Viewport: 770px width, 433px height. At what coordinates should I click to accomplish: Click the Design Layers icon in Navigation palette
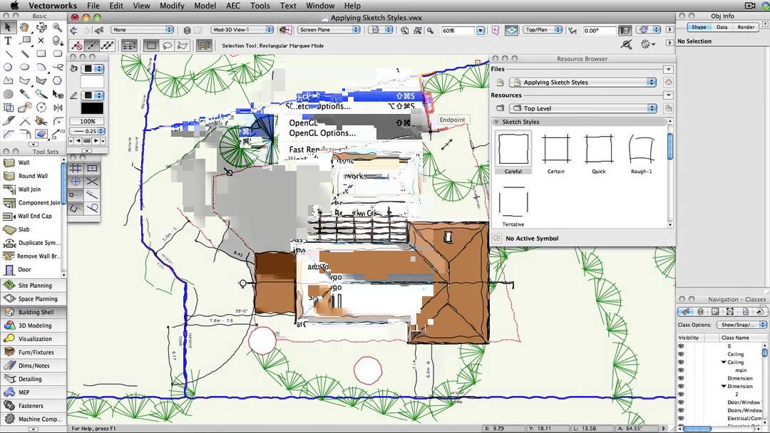(x=700, y=311)
